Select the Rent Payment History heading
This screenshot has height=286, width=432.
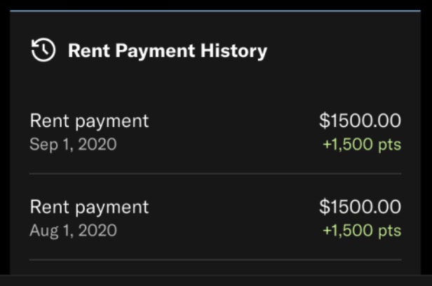167,50
